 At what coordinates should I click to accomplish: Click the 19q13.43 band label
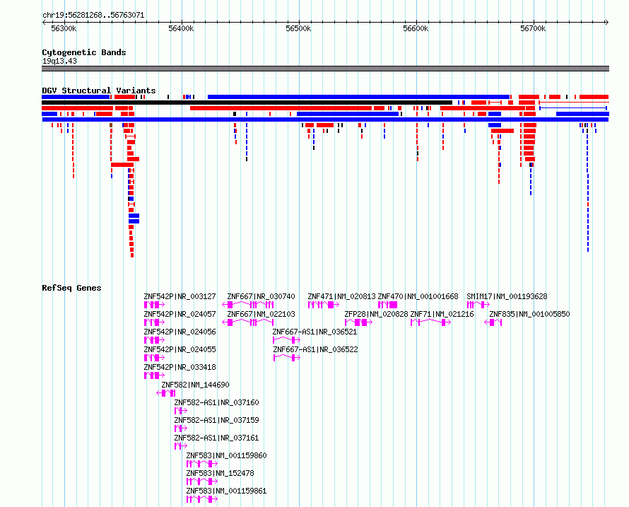[x=59, y=61]
